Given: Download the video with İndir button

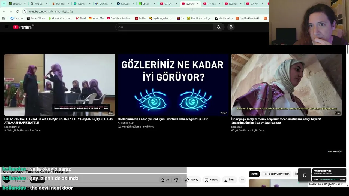Looking at the screenshot, I should (x=229, y=180).
